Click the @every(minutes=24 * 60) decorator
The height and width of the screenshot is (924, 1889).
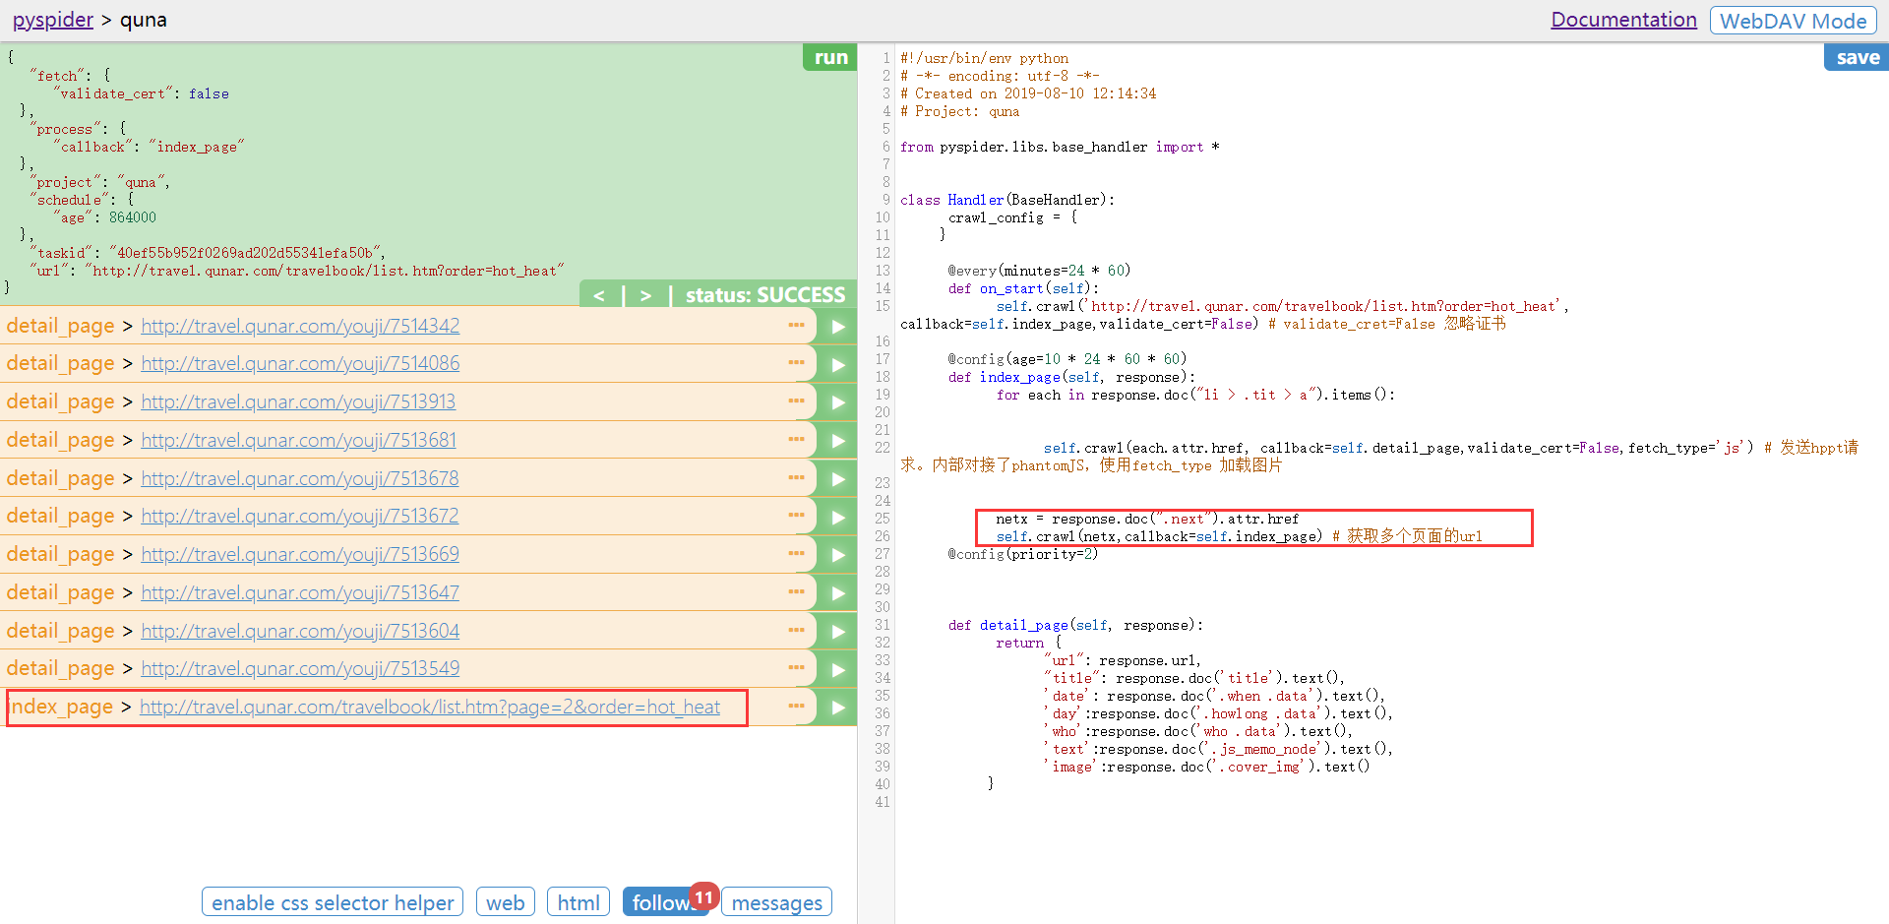click(x=1039, y=271)
